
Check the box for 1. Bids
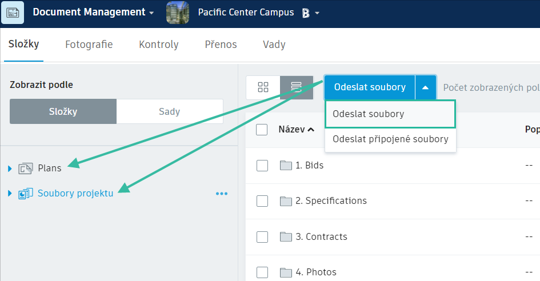tap(262, 166)
